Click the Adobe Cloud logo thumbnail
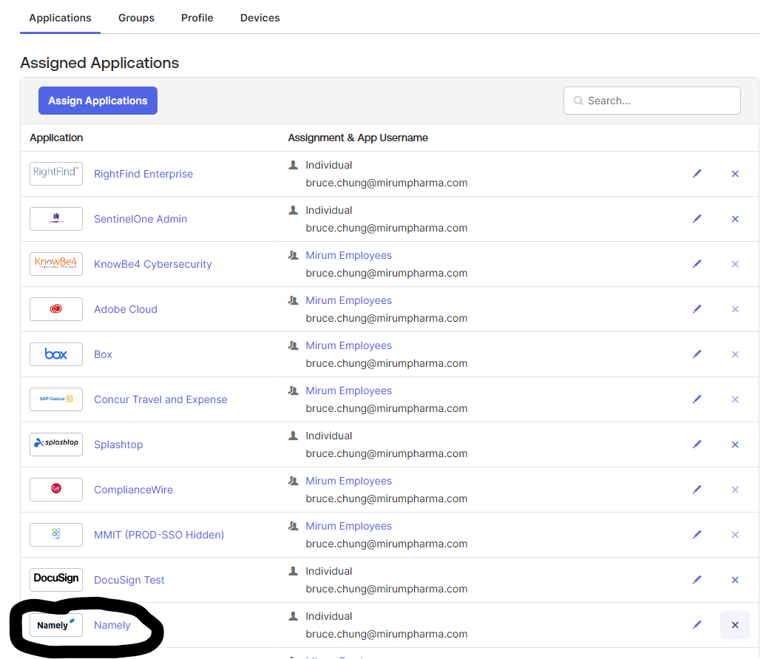Screen dimensions: 769x659 [x=56, y=309]
